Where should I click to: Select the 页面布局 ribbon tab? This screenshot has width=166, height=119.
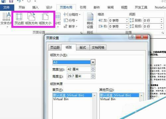(66, 8)
